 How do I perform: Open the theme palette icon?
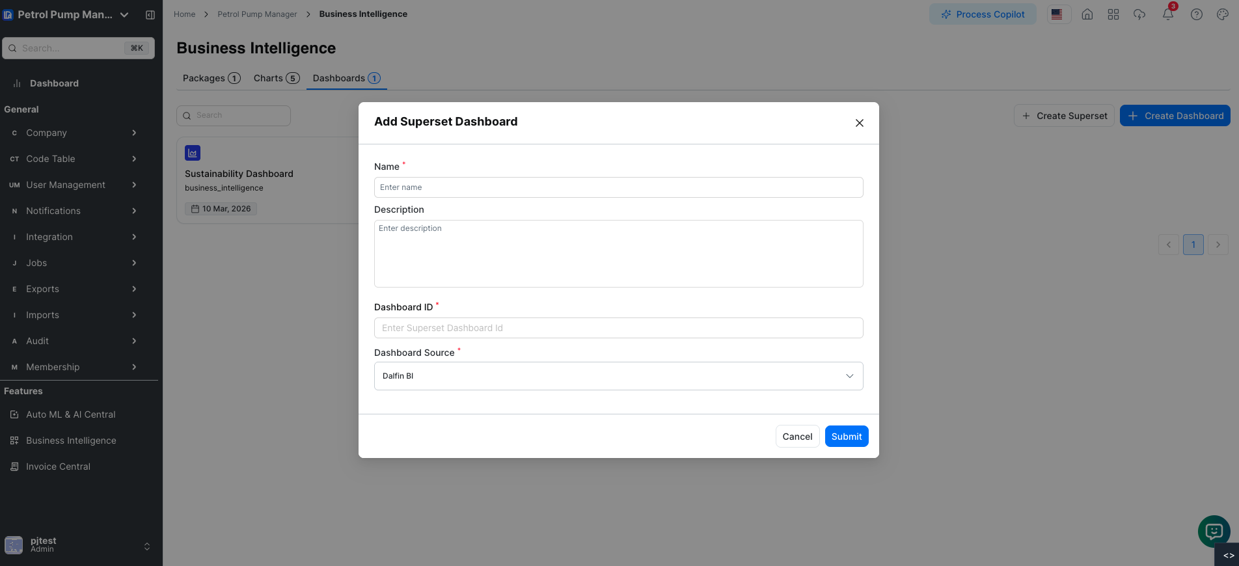1222,14
